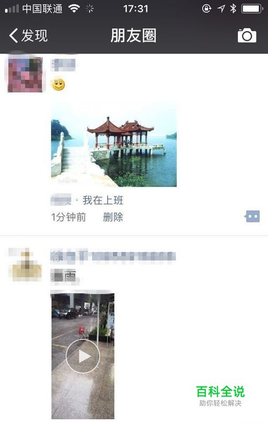Tap the second poster's blurred username

click(113, 256)
